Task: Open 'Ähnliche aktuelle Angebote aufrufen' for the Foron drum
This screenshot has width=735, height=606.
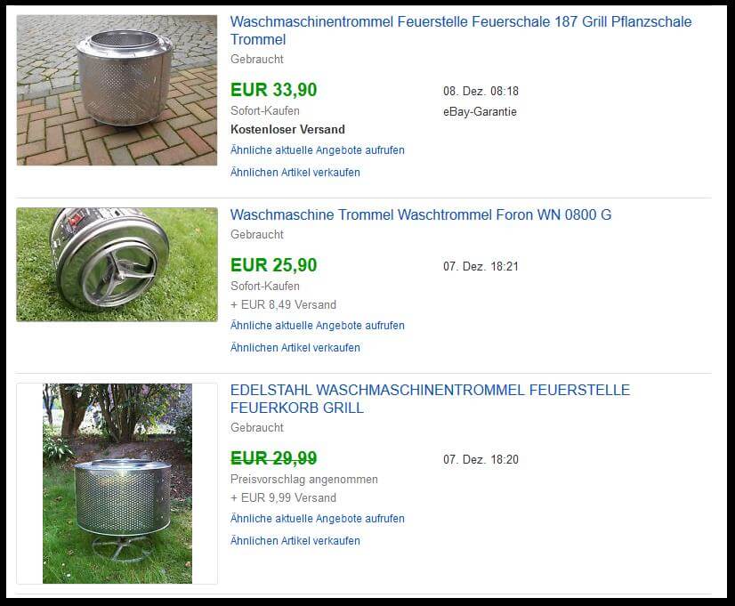Action: pyautogui.click(x=318, y=326)
